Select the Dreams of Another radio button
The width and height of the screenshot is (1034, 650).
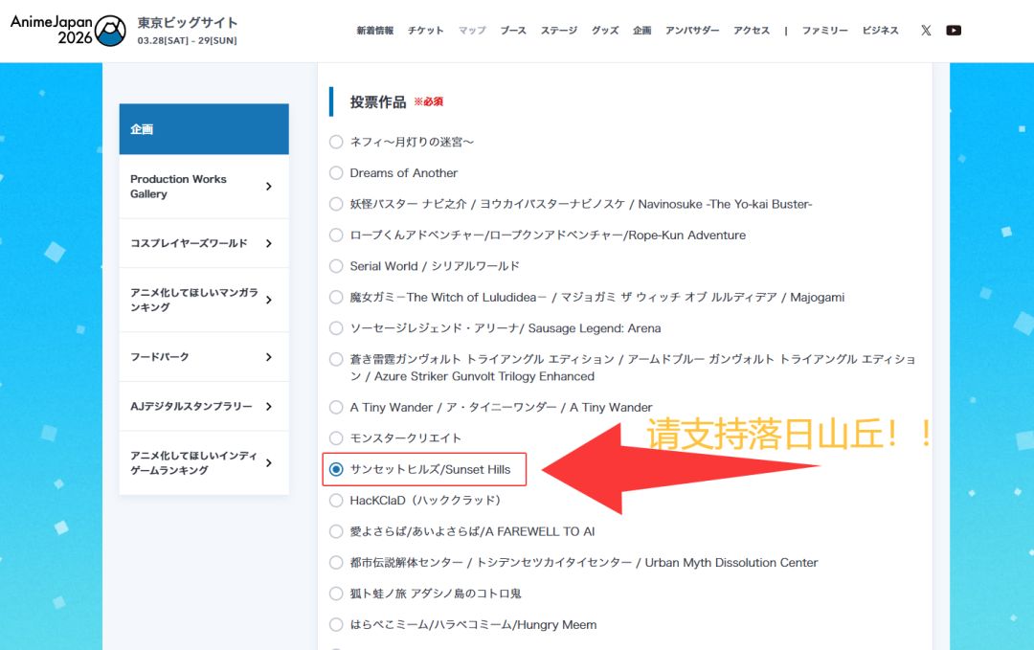336,172
